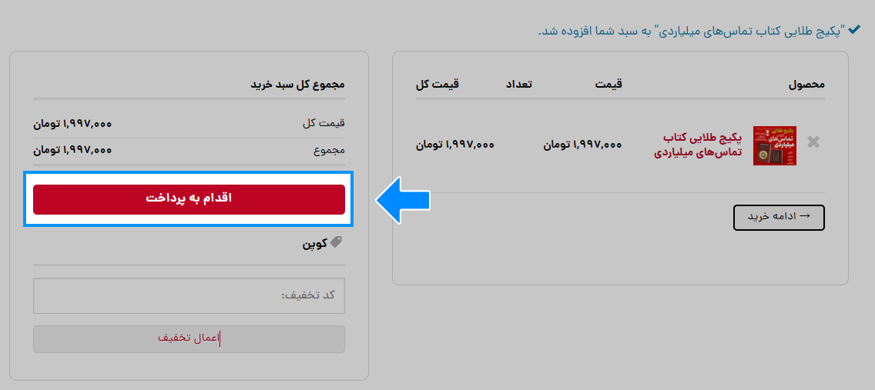Click the ادامه خرید continue shopping button
Viewport: 875px width, 390px height.
(x=779, y=217)
